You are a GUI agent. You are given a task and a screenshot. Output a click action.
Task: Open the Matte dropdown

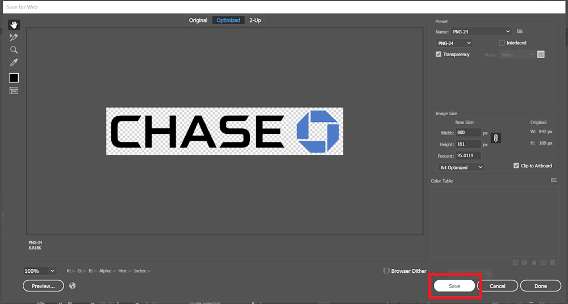pos(517,54)
